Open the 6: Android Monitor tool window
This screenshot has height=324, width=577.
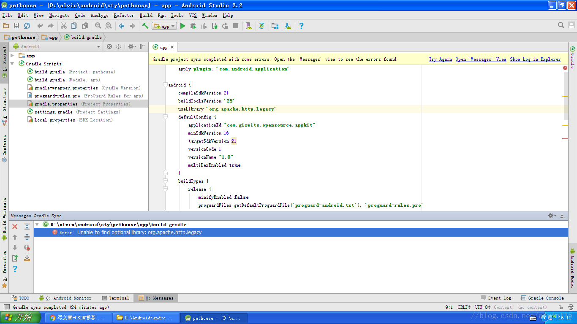pyautogui.click(x=65, y=298)
